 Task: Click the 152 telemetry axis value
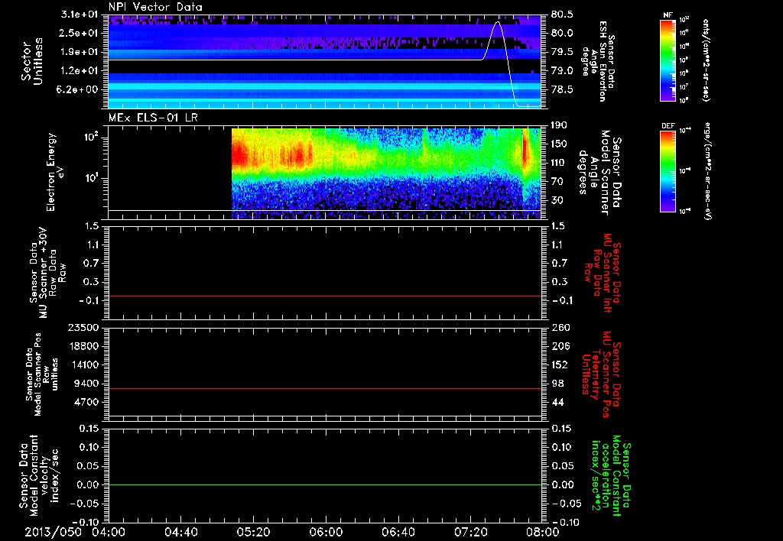(x=560, y=364)
